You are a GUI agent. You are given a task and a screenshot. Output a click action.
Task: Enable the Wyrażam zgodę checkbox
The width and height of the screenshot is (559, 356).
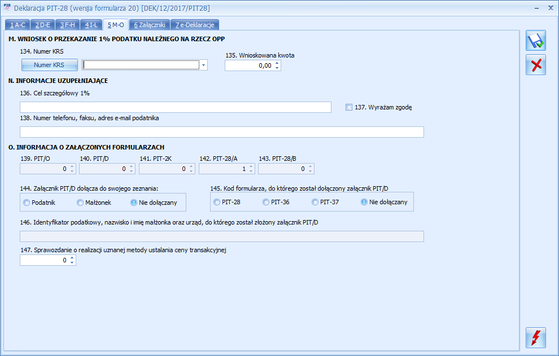[x=348, y=107]
